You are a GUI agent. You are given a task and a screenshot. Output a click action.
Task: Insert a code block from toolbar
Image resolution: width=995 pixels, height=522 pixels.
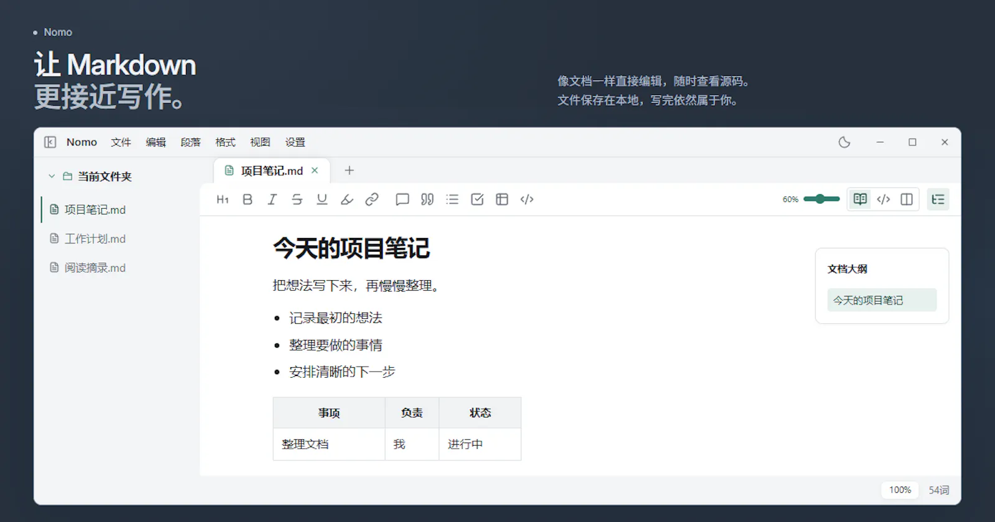527,199
